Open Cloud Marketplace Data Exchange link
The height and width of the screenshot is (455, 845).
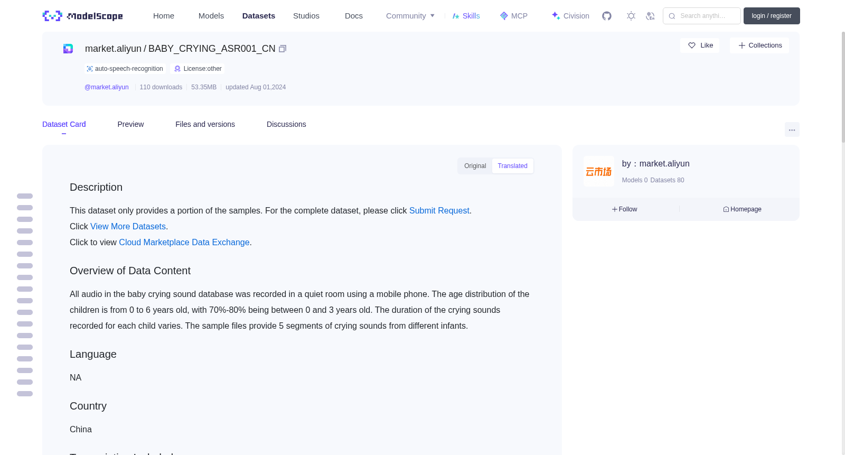tap(184, 242)
